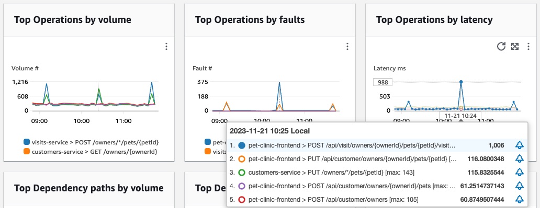
Task: Toggle customers-service GET legend orange swatch
Action: (x=27, y=151)
